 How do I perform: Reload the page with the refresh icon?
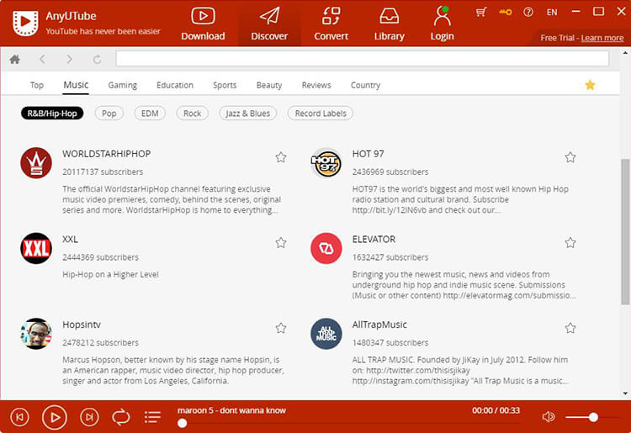click(97, 60)
